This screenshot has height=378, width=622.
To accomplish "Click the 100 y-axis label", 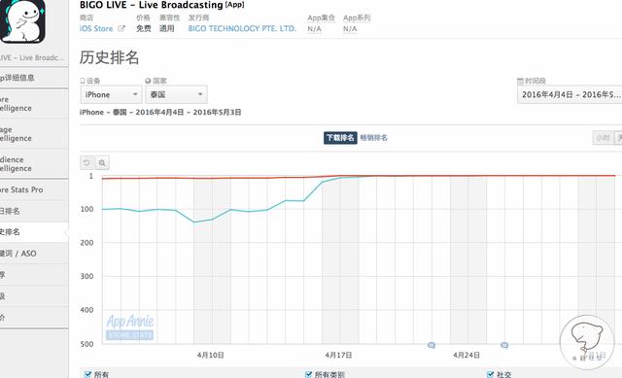I will click(x=86, y=209).
